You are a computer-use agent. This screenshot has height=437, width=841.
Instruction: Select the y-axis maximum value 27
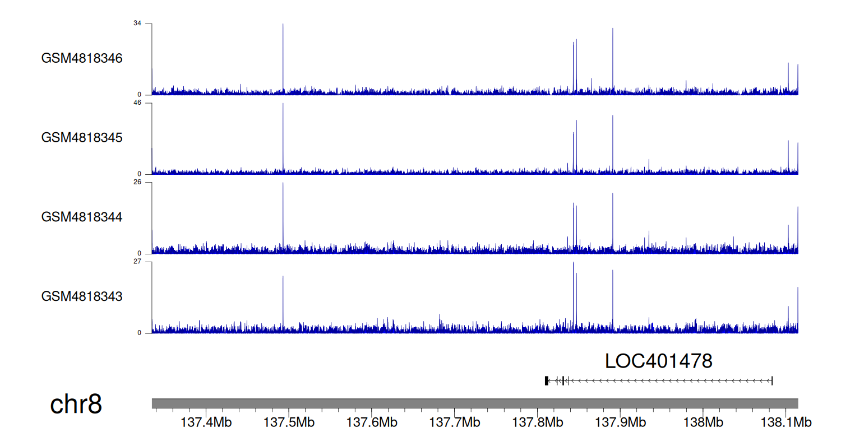coord(137,262)
